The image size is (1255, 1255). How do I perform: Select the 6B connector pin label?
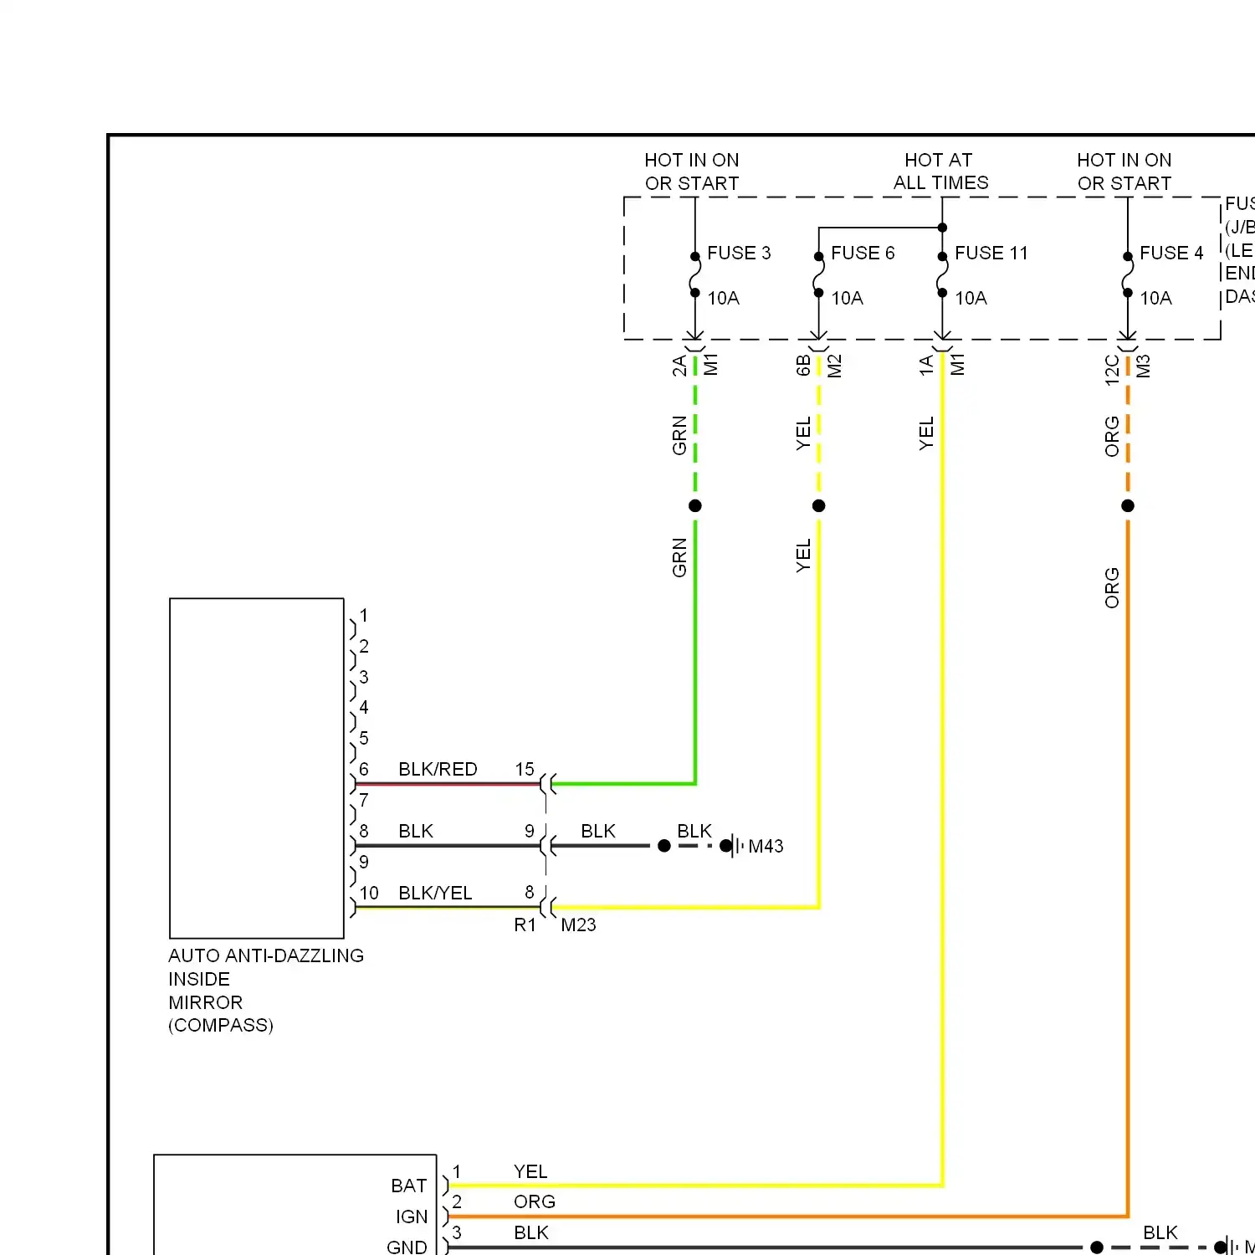point(803,366)
